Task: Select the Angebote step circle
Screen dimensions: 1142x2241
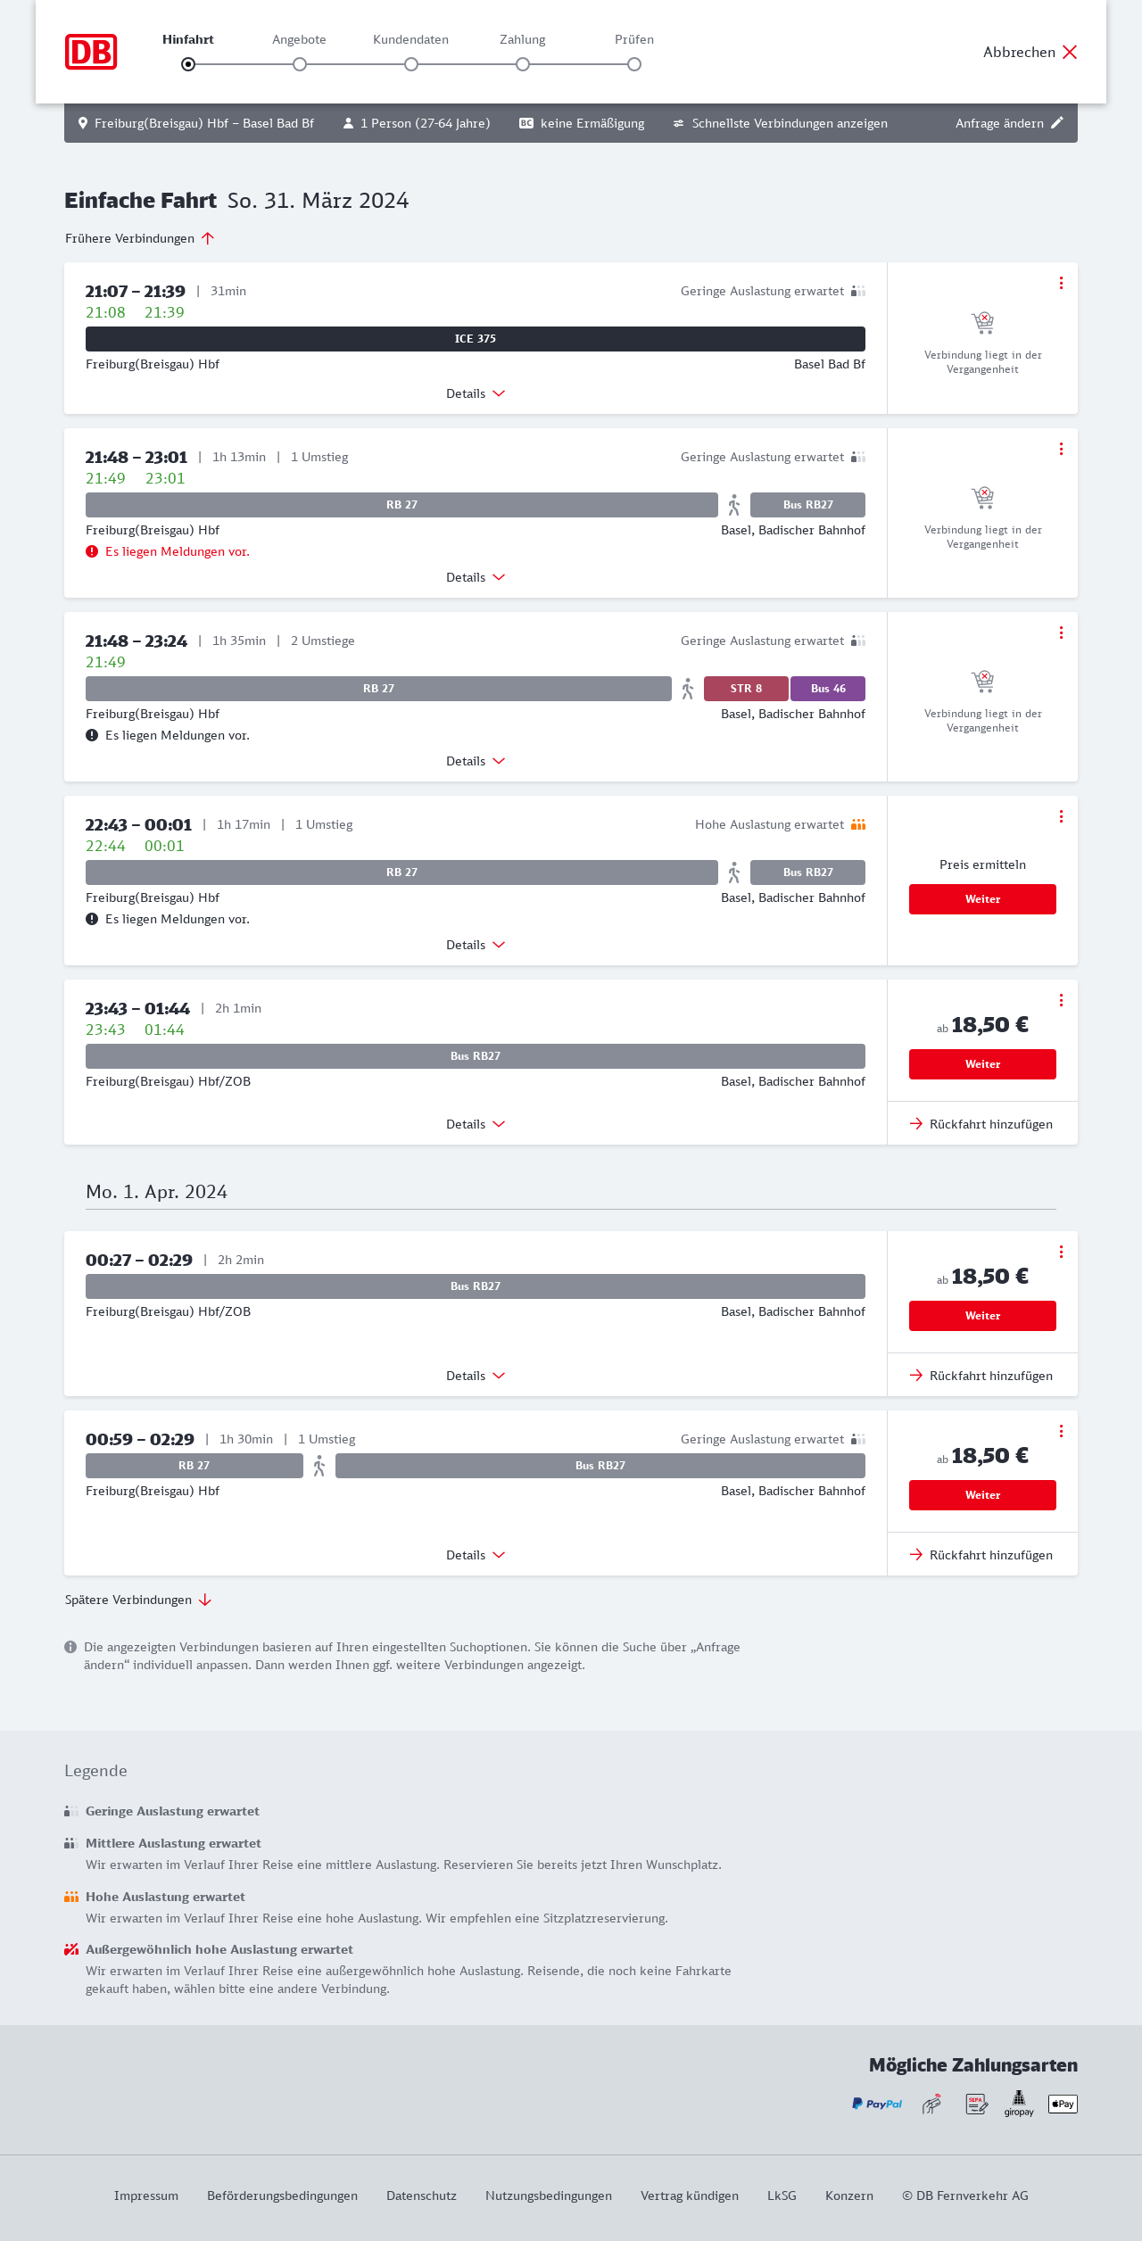Action: pyautogui.click(x=300, y=64)
